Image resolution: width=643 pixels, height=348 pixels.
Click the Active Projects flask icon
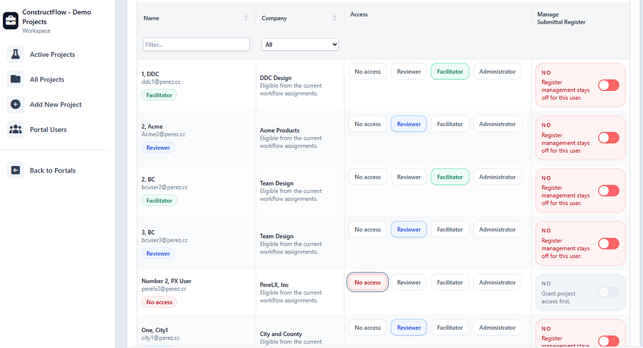16,55
